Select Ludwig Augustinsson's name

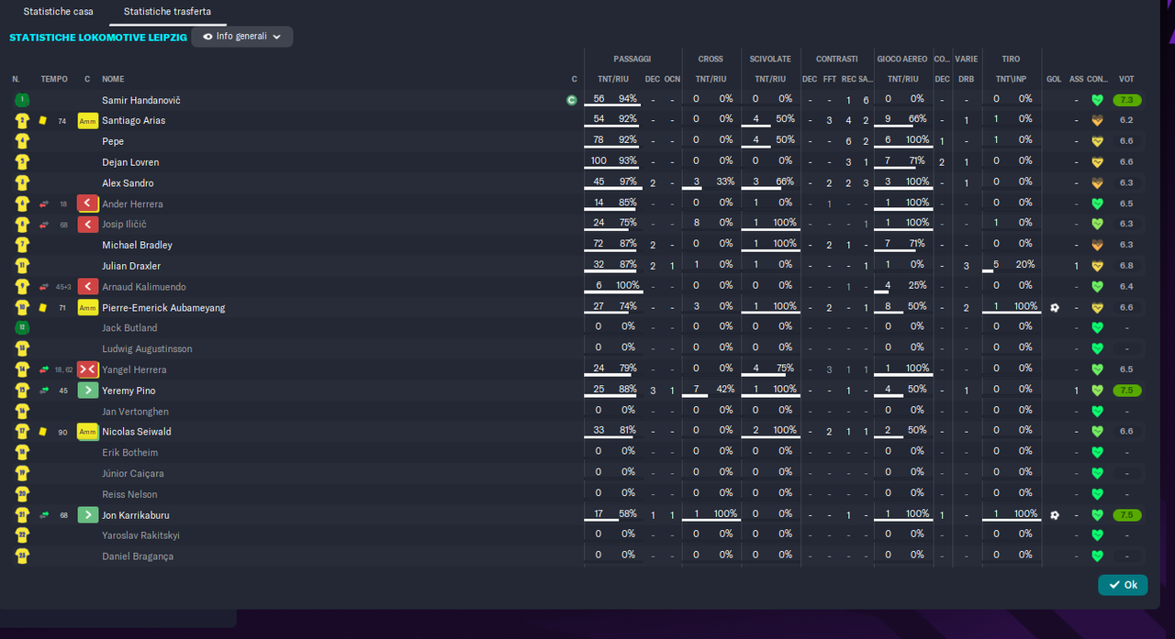click(x=147, y=349)
